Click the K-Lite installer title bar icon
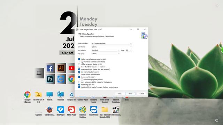This screenshot has height=125, width=223. [77, 30]
